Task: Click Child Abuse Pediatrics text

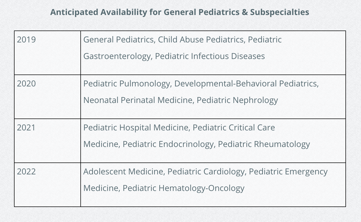Action: (201, 40)
